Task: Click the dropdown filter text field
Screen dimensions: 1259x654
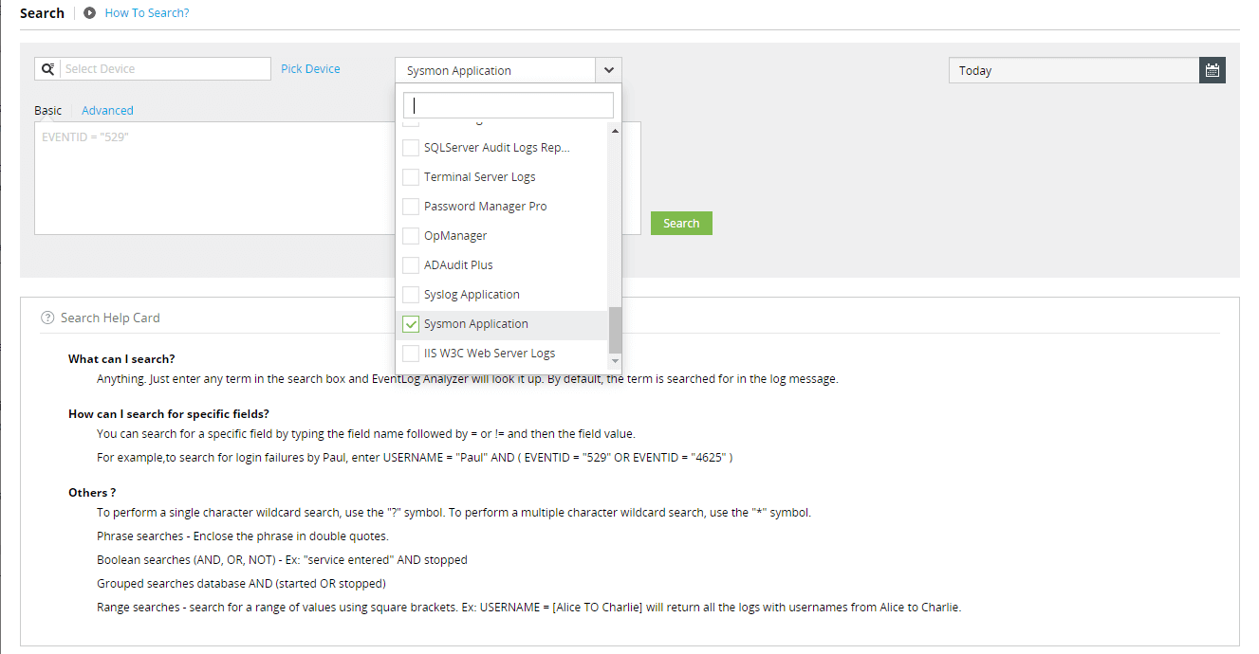Action: pyautogui.click(x=508, y=103)
